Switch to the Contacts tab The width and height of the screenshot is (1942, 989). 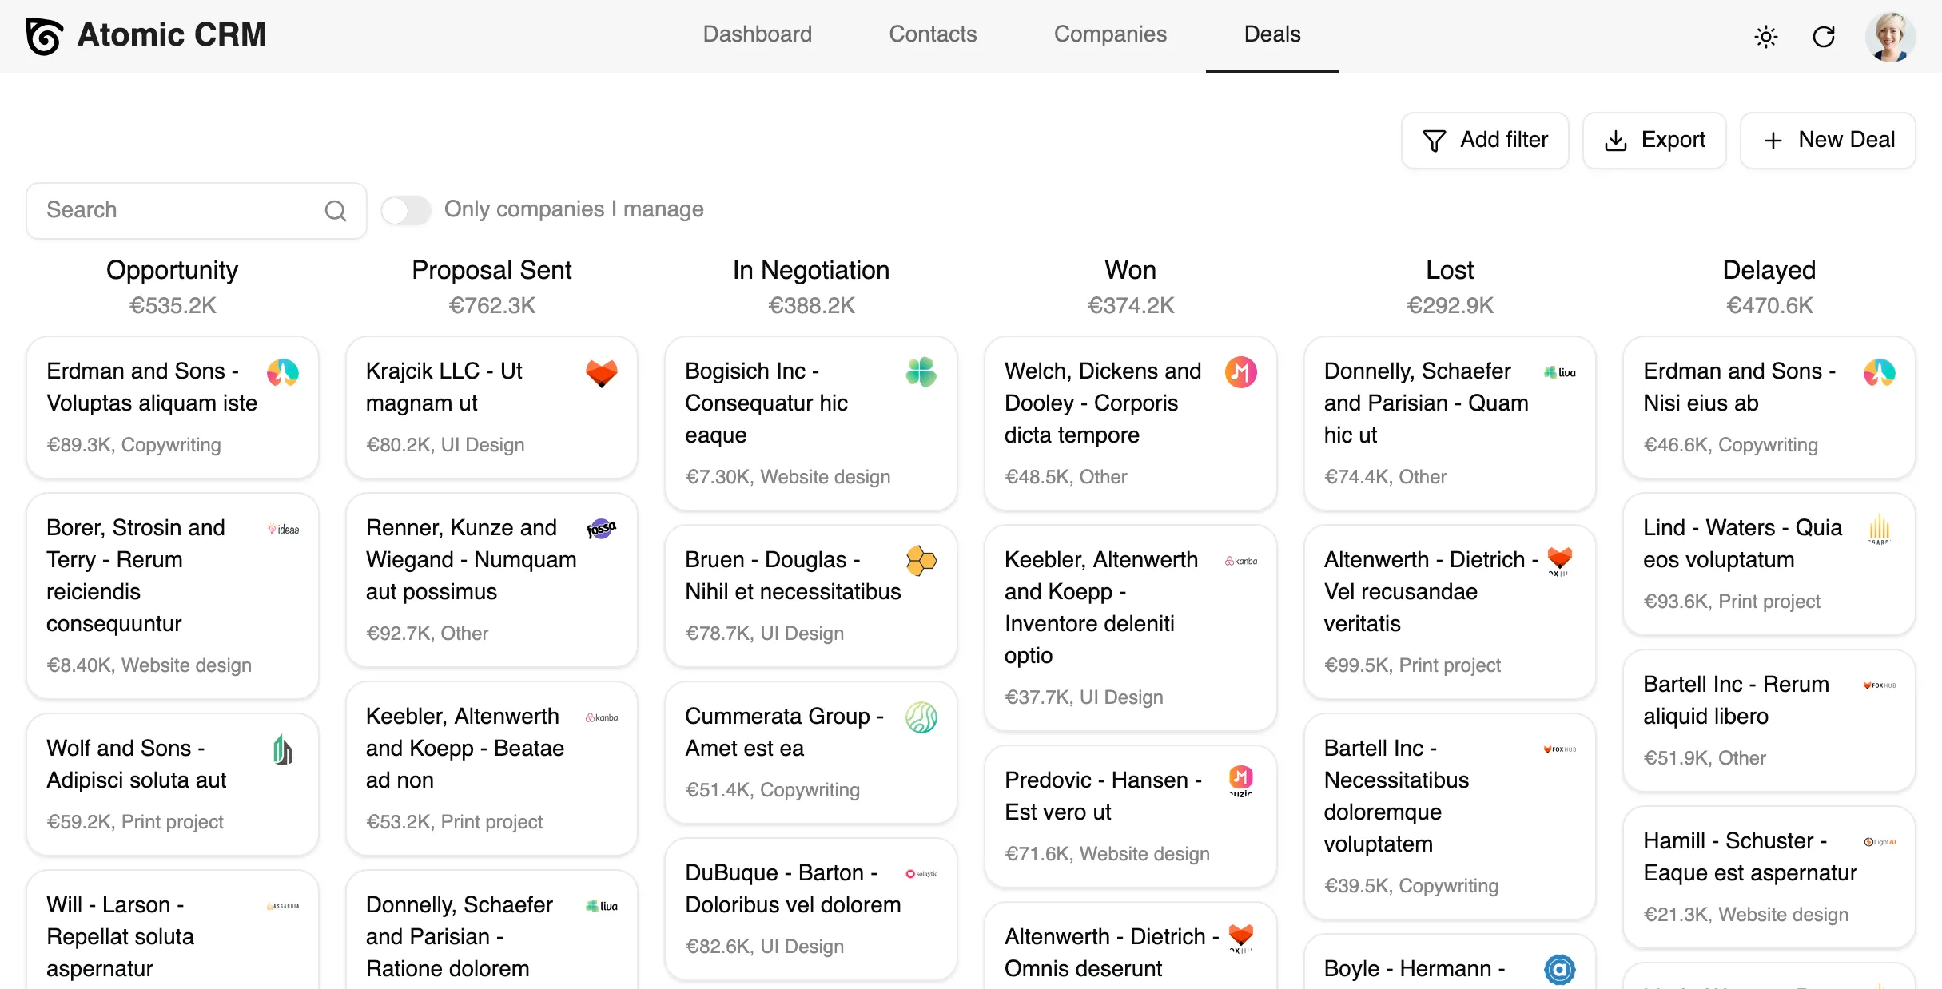point(933,34)
